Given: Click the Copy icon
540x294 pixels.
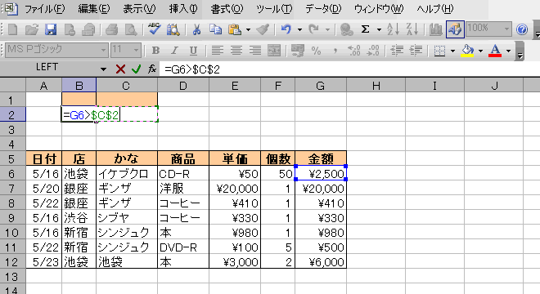Looking at the screenshot, I should 215,29.
